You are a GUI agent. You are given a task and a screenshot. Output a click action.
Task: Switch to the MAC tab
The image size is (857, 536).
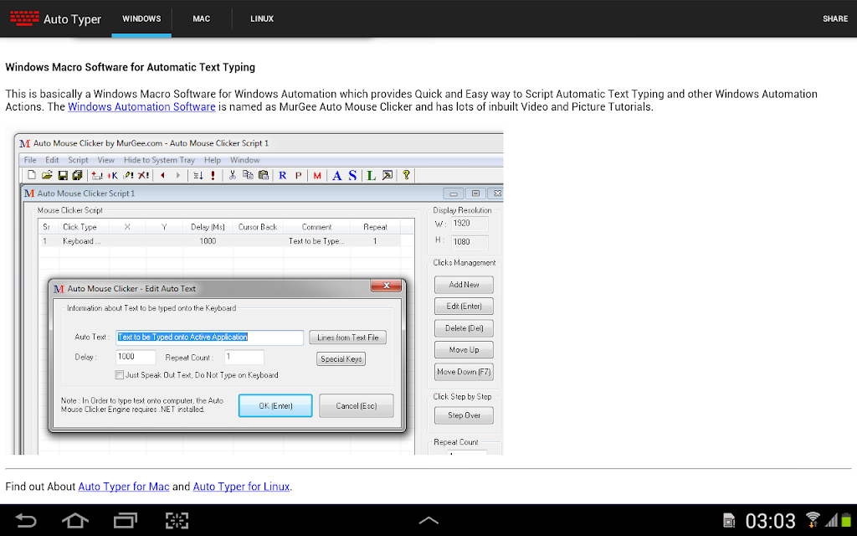201,18
